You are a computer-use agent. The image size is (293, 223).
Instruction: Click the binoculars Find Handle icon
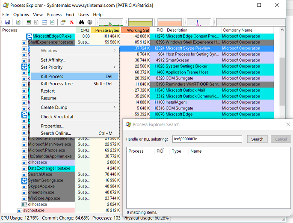(x=81, y=22)
